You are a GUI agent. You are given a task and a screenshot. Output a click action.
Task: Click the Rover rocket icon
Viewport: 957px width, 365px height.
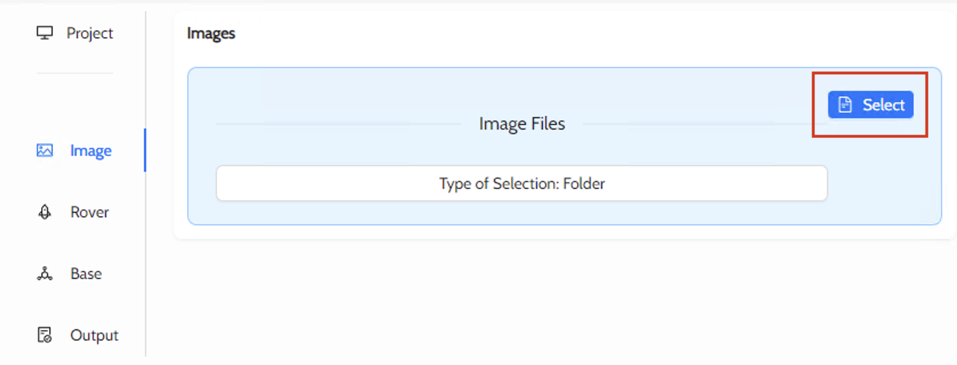pos(44,212)
